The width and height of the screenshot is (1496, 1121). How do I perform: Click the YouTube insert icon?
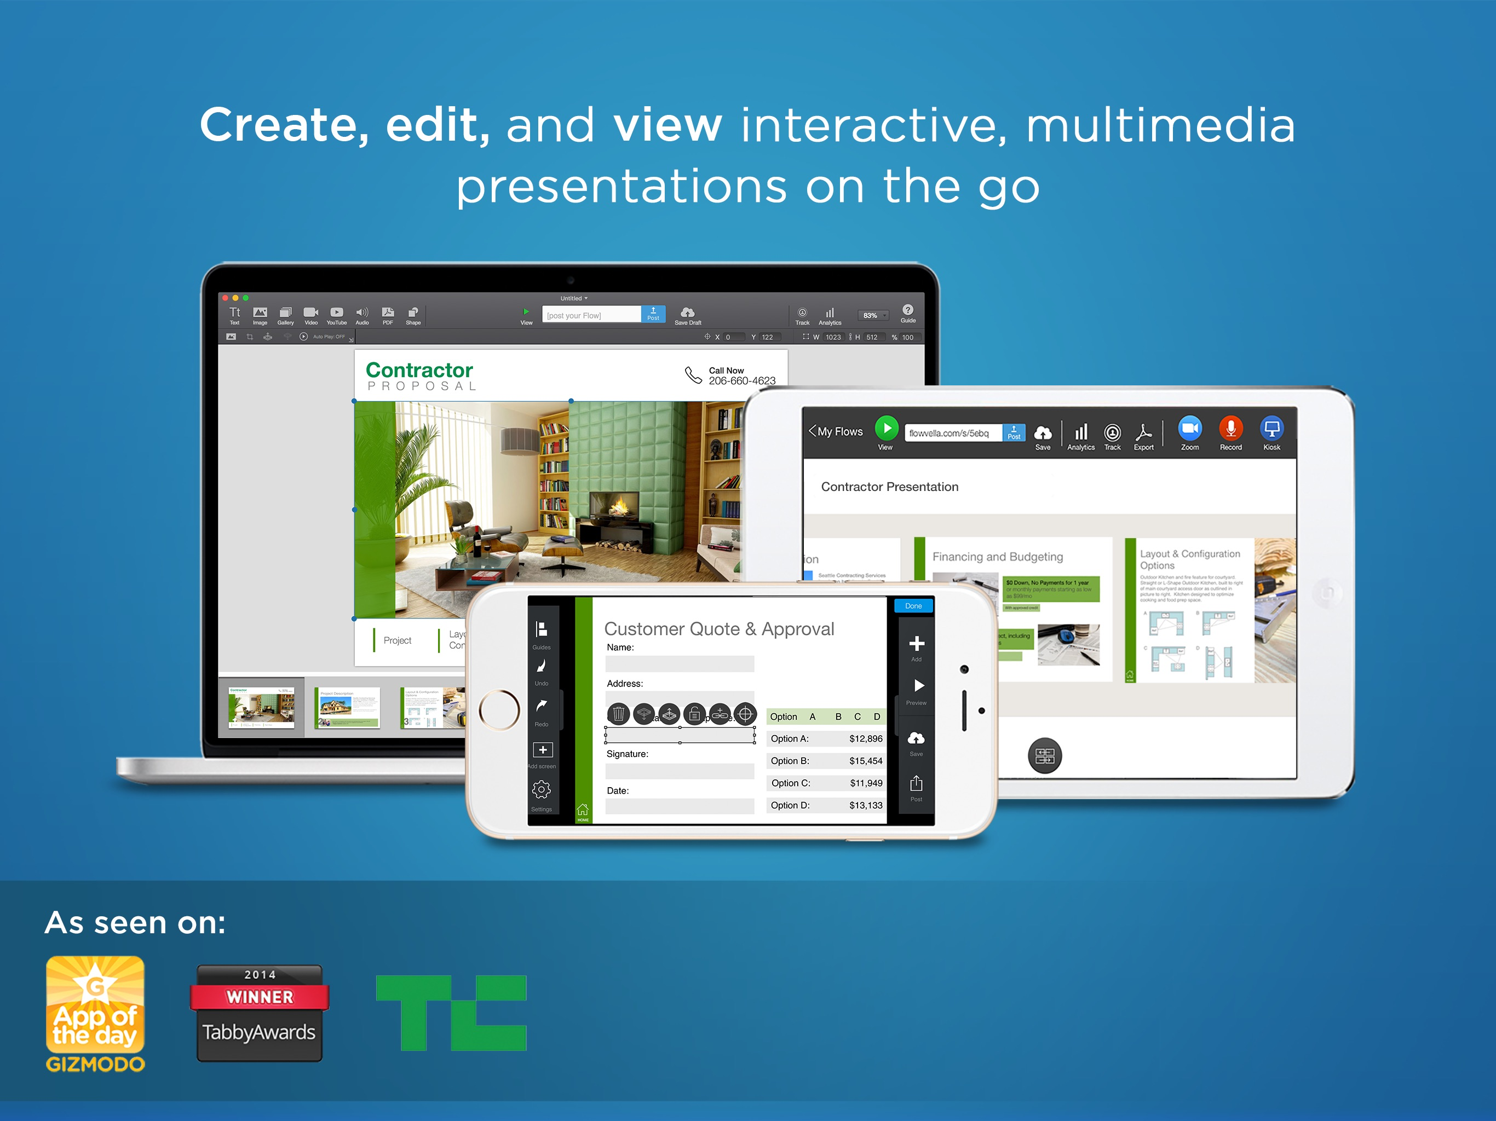click(x=336, y=314)
